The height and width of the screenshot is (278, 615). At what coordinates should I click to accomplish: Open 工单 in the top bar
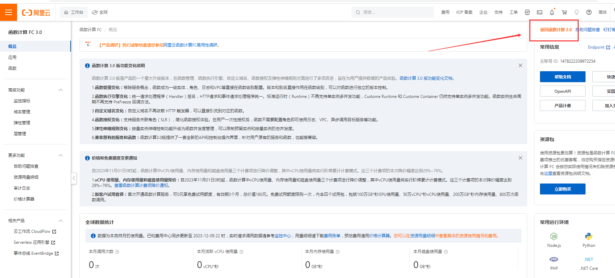(x=514, y=12)
